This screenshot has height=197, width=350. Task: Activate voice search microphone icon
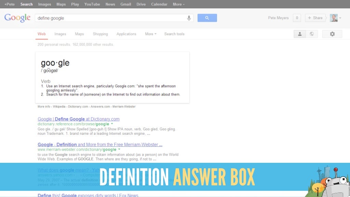189,18
